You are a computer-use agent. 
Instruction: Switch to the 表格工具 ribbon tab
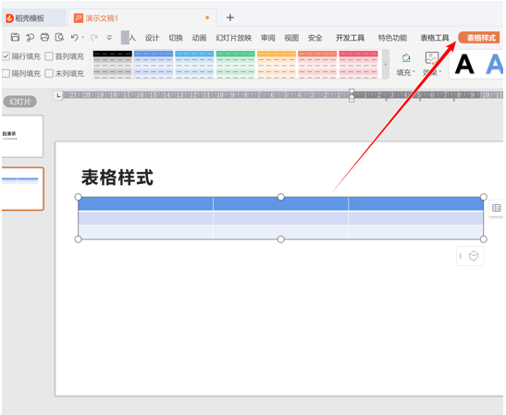(x=435, y=38)
